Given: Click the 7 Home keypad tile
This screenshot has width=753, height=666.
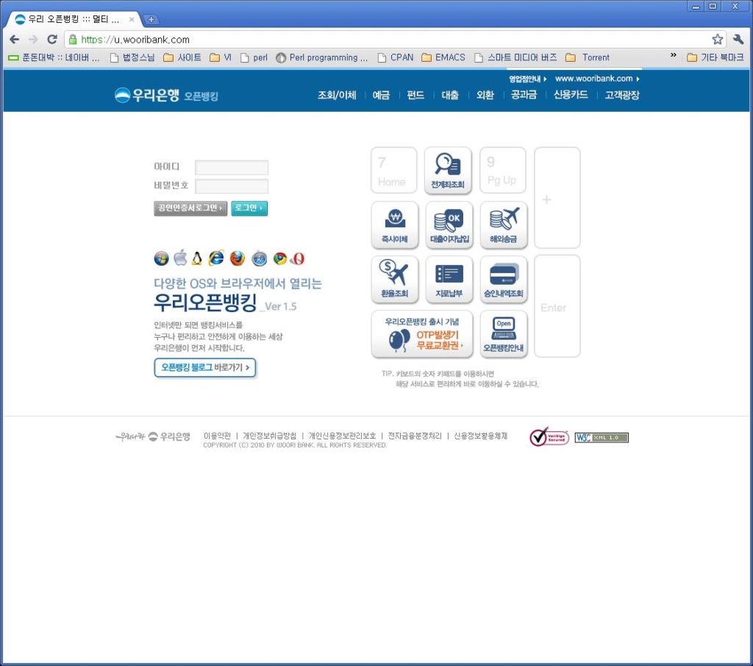Looking at the screenshot, I should pos(394,170).
